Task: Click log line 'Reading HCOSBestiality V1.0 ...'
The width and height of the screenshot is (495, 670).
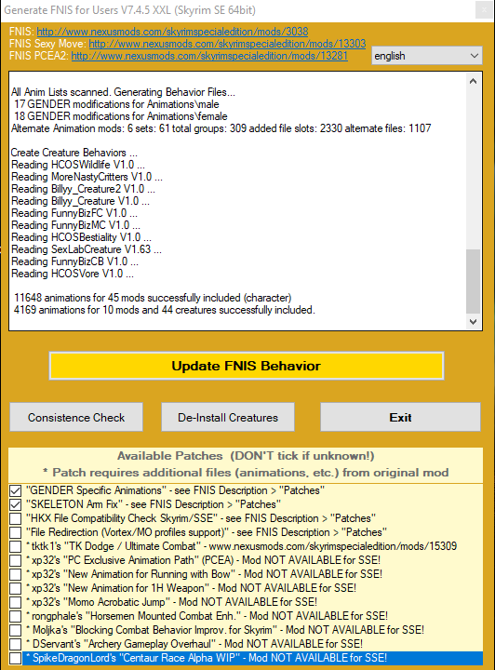Action: 81,237
